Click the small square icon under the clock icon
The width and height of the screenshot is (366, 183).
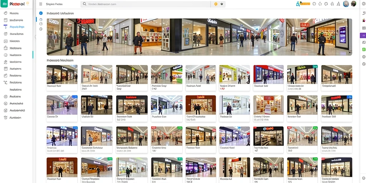41,24
